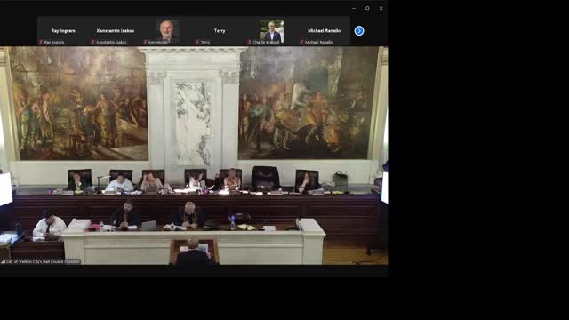The width and height of the screenshot is (569, 320).
Task: Click Charlie's name label under his photo
Action: point(266,42)
